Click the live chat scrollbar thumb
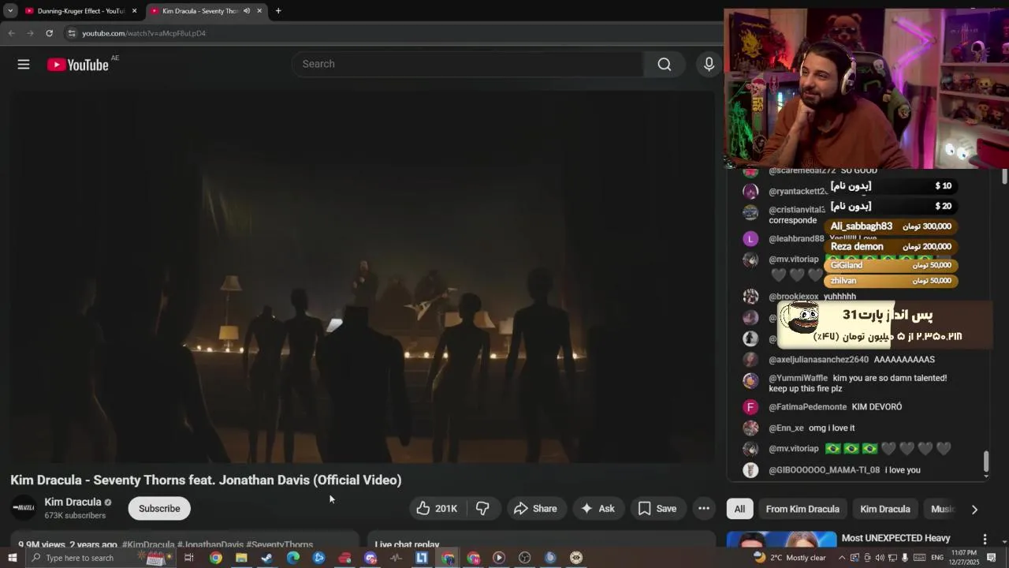Screen dimensions: 1009x568 (x=986, y=462)
